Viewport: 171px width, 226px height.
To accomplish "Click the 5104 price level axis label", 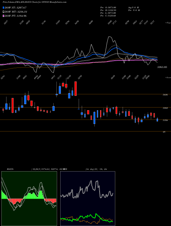I will (x=165, y=120).
